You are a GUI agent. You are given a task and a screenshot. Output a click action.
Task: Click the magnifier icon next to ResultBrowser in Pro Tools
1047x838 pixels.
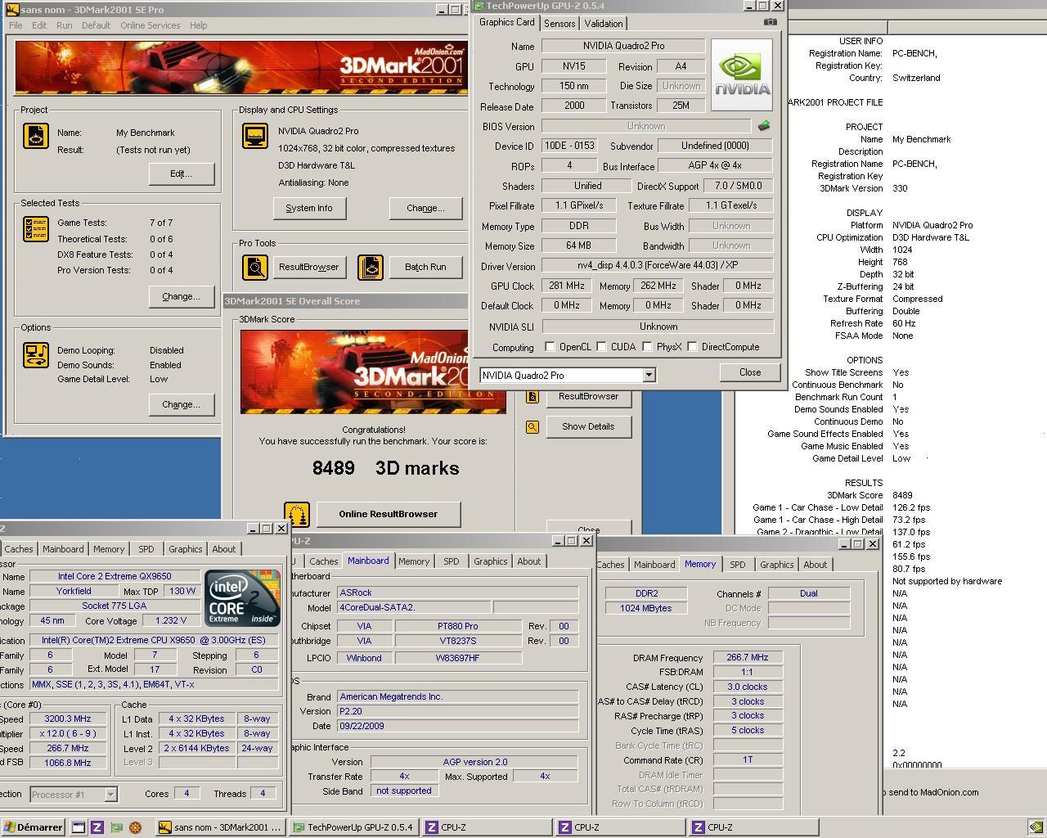click(x=255, y=267)
